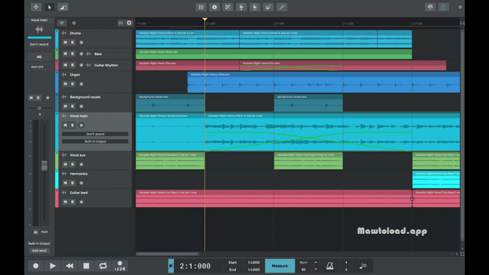Image resolution: width=489 pixels, height=275 pixels.
Task: Toggle the metronome icon
Action: 329,265
